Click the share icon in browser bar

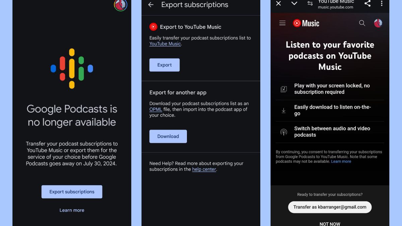tap(367, 3)
